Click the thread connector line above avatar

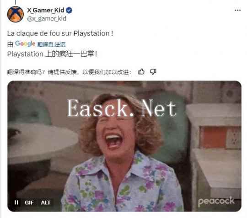click(16, 2)
